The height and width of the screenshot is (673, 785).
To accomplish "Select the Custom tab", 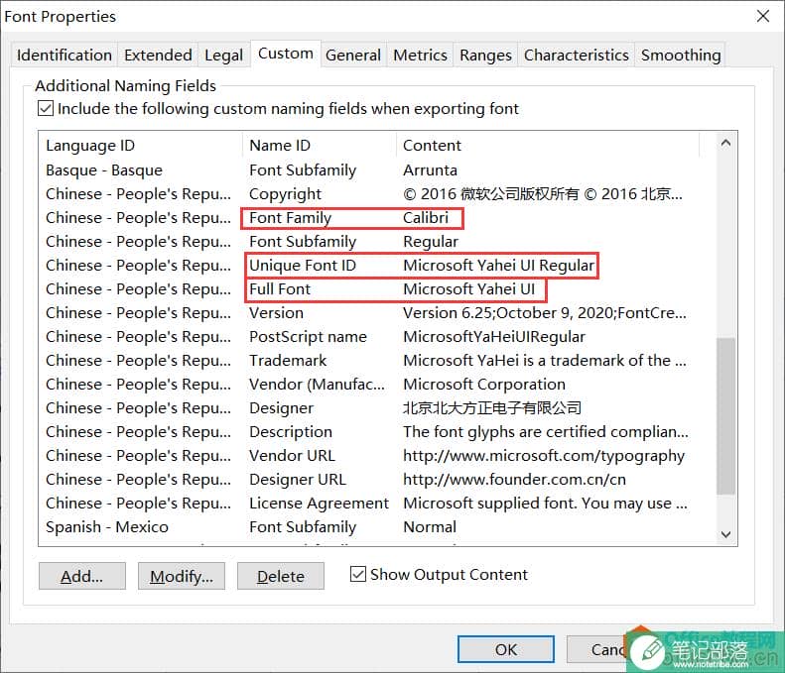I will (x=286, y=53).
